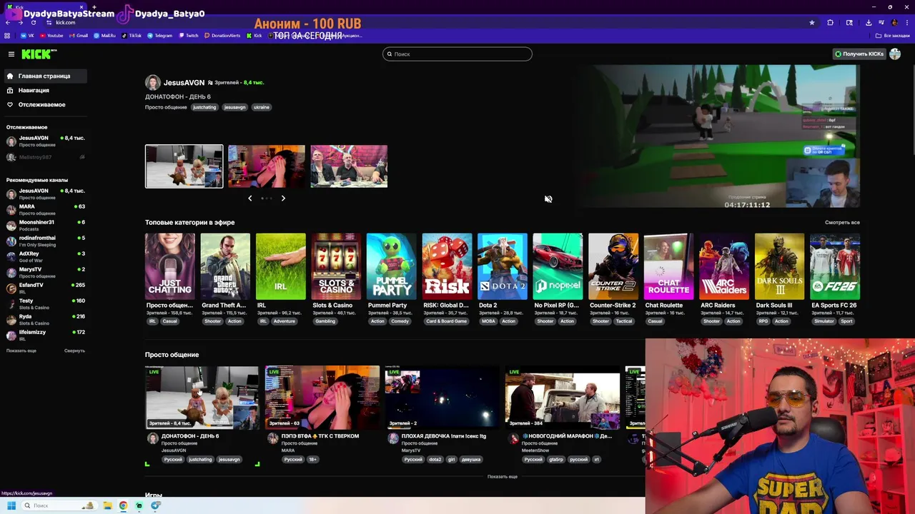
Task: Click the browser forward arrow
Action: [x=20, y=23]
